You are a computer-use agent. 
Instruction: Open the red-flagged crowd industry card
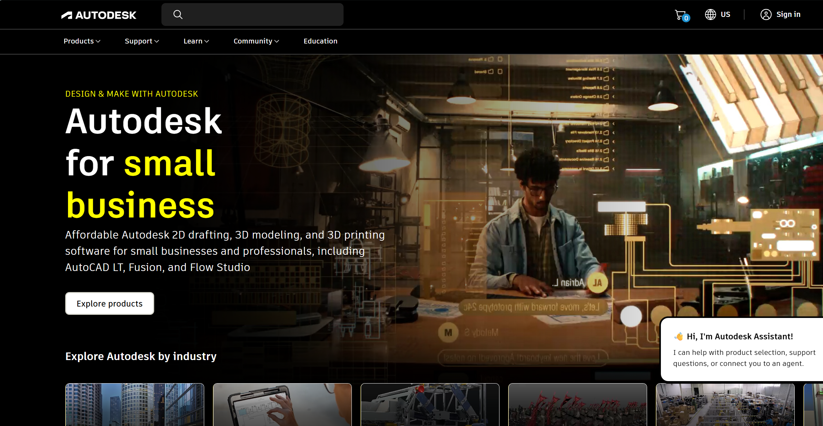(x=578, y=405)
